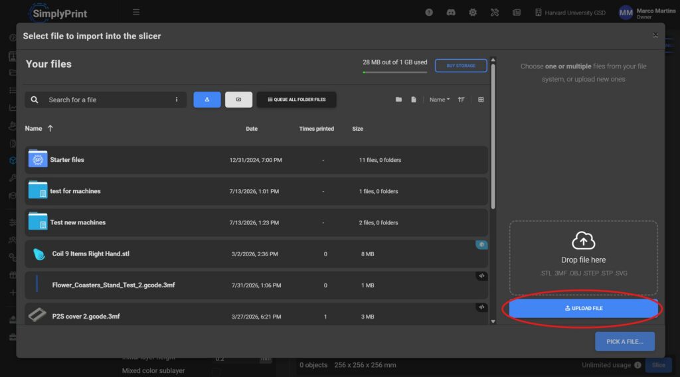The width and height of the screenshot is (680, 377).
Task: Click the P2S cover 2 file thumbnail
Action: [x=37, y=315]
